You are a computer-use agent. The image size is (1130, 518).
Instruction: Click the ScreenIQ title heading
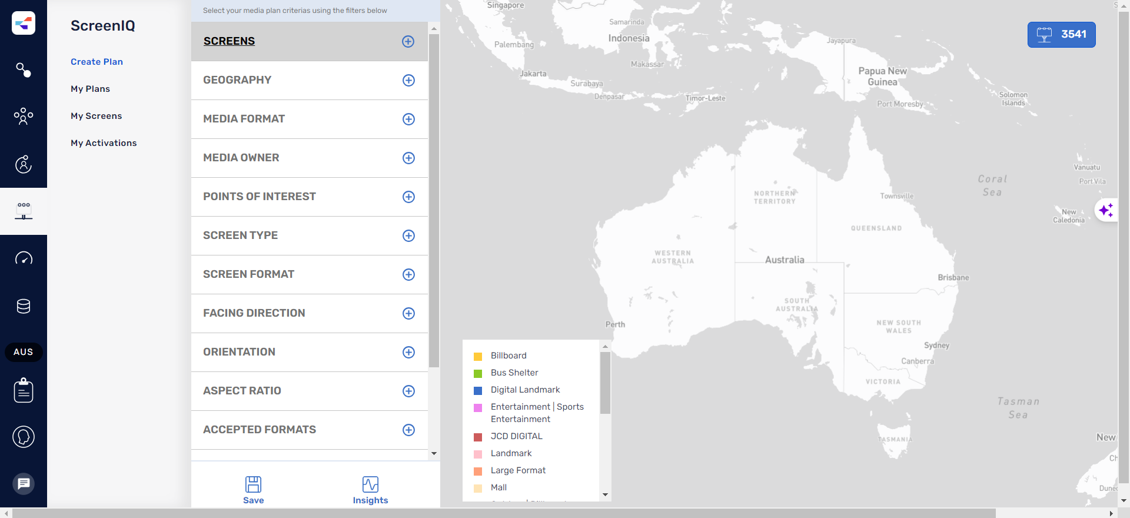(103, 25)
